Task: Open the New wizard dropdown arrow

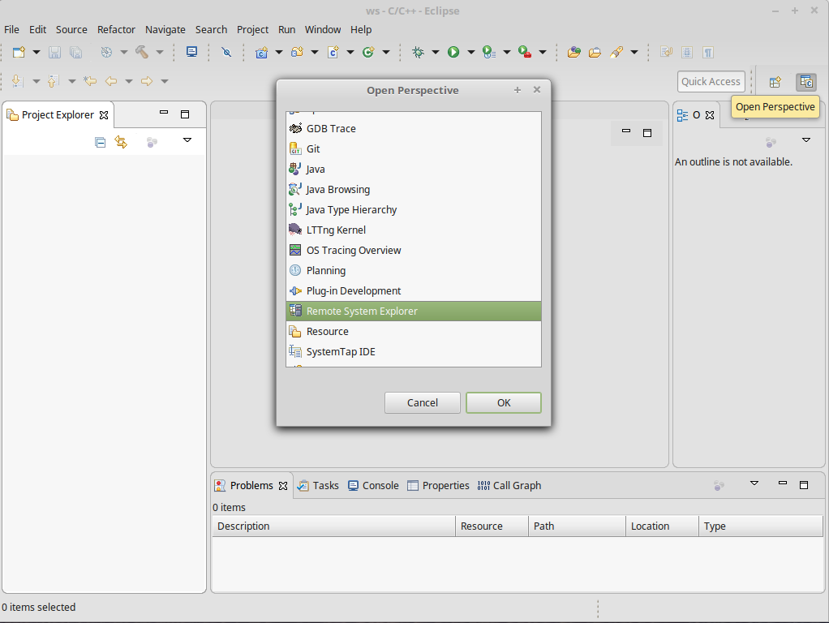Action: click(x=37, y=52)
